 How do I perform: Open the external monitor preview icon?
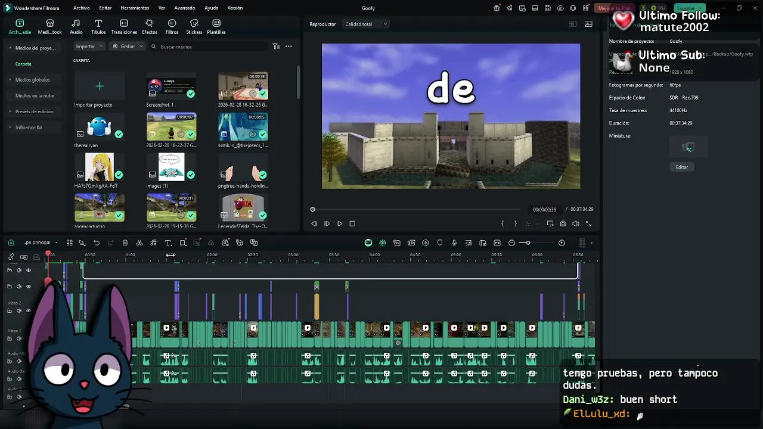coord(550,223)
